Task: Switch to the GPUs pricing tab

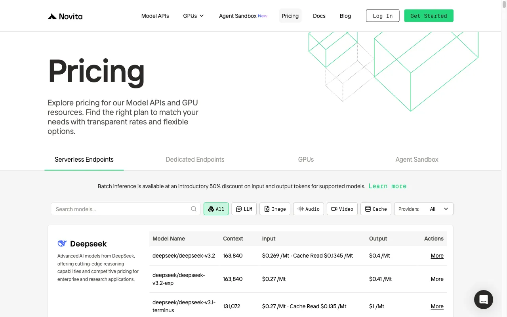Action: pos(306,159)
